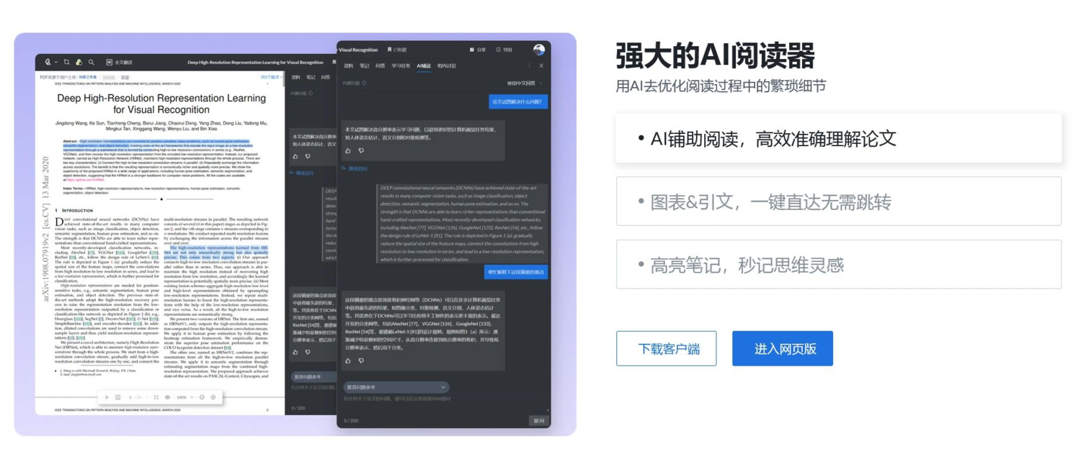
Task: Toggle the page thumbnail sidebar icon in the PDF bar
Action: 117,397
